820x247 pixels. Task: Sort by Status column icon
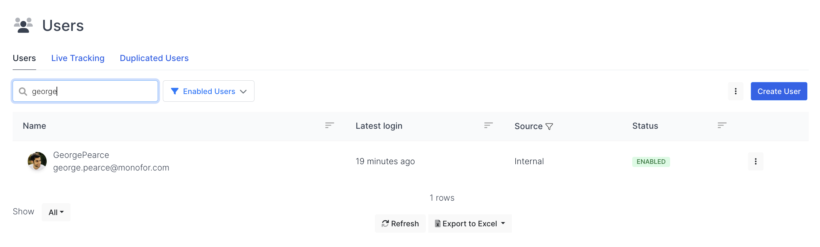point(722,125)
